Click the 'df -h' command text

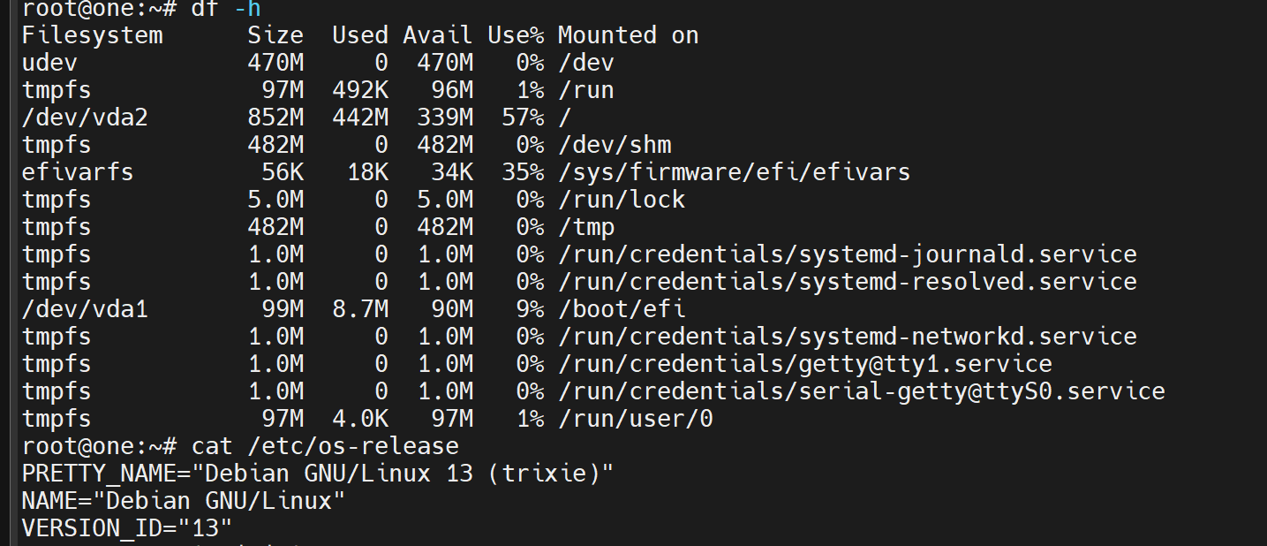(226, 9)
